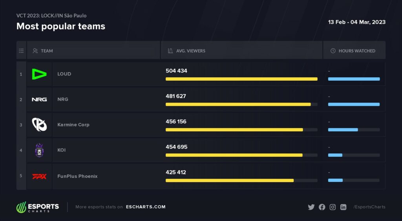Click the NRG team logo

39,100
